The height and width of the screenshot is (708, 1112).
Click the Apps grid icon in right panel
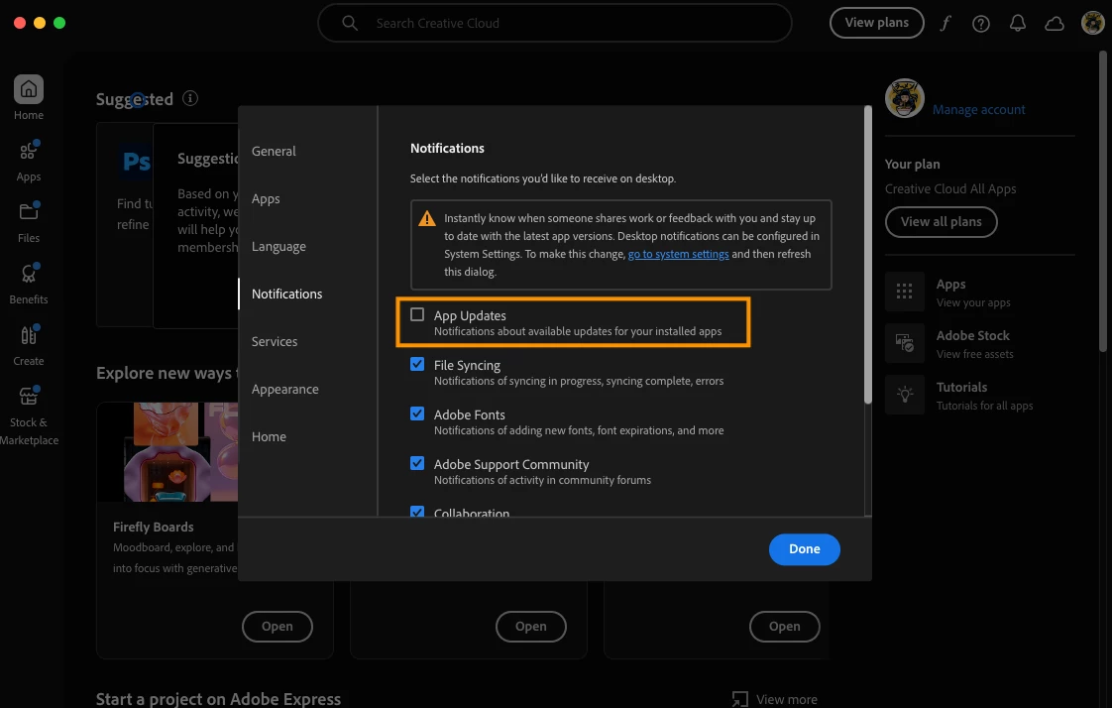click(904, 291)
